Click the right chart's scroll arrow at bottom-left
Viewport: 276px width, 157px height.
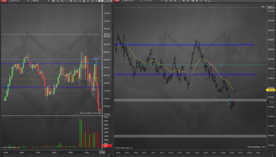click(115, 155)
